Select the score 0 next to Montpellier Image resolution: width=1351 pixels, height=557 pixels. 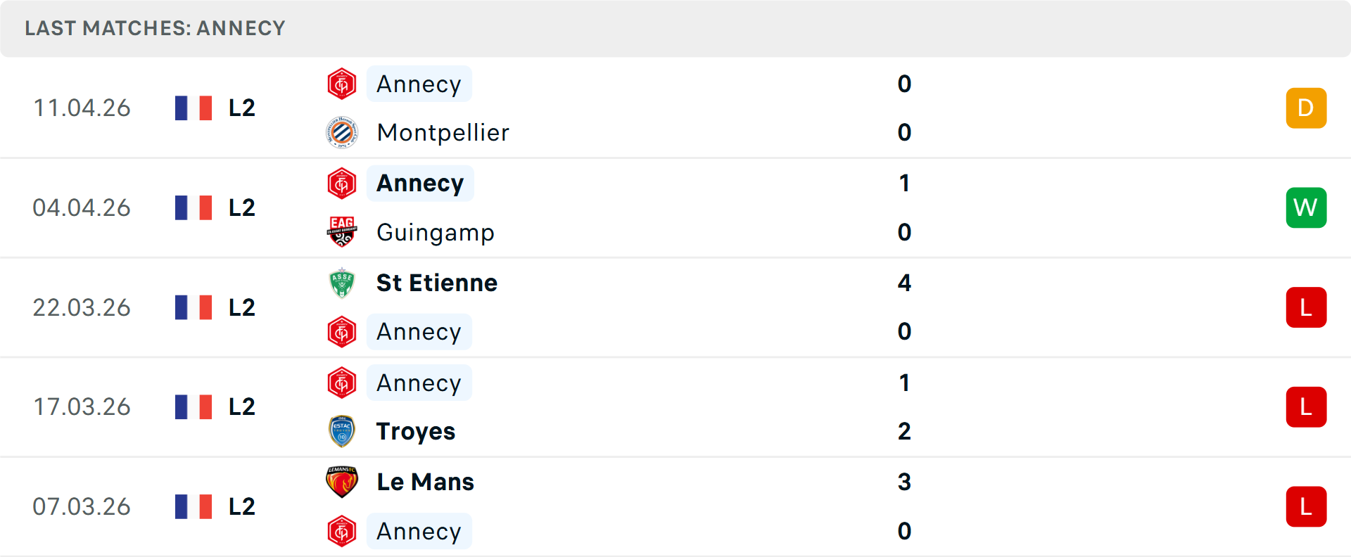pos(904,132)
